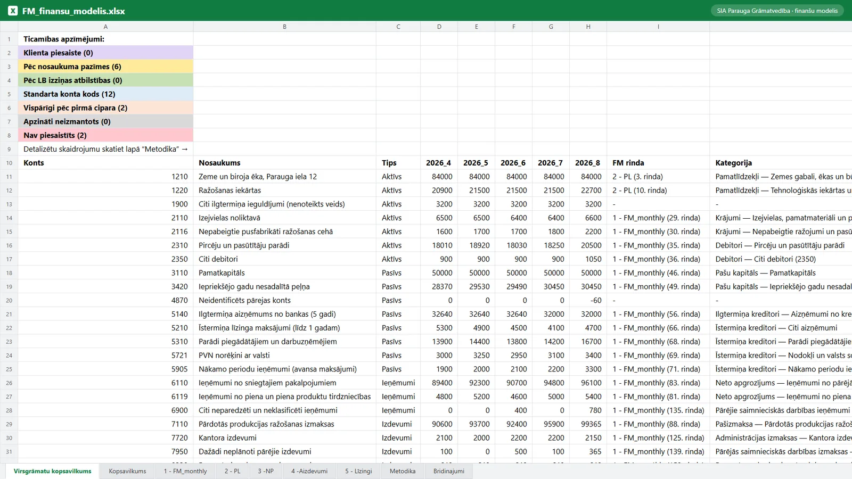Viewport: 852px width, 479px height.
Task: Click the 'Izejvielas noliktavā' cell
Action: point(285,218)
